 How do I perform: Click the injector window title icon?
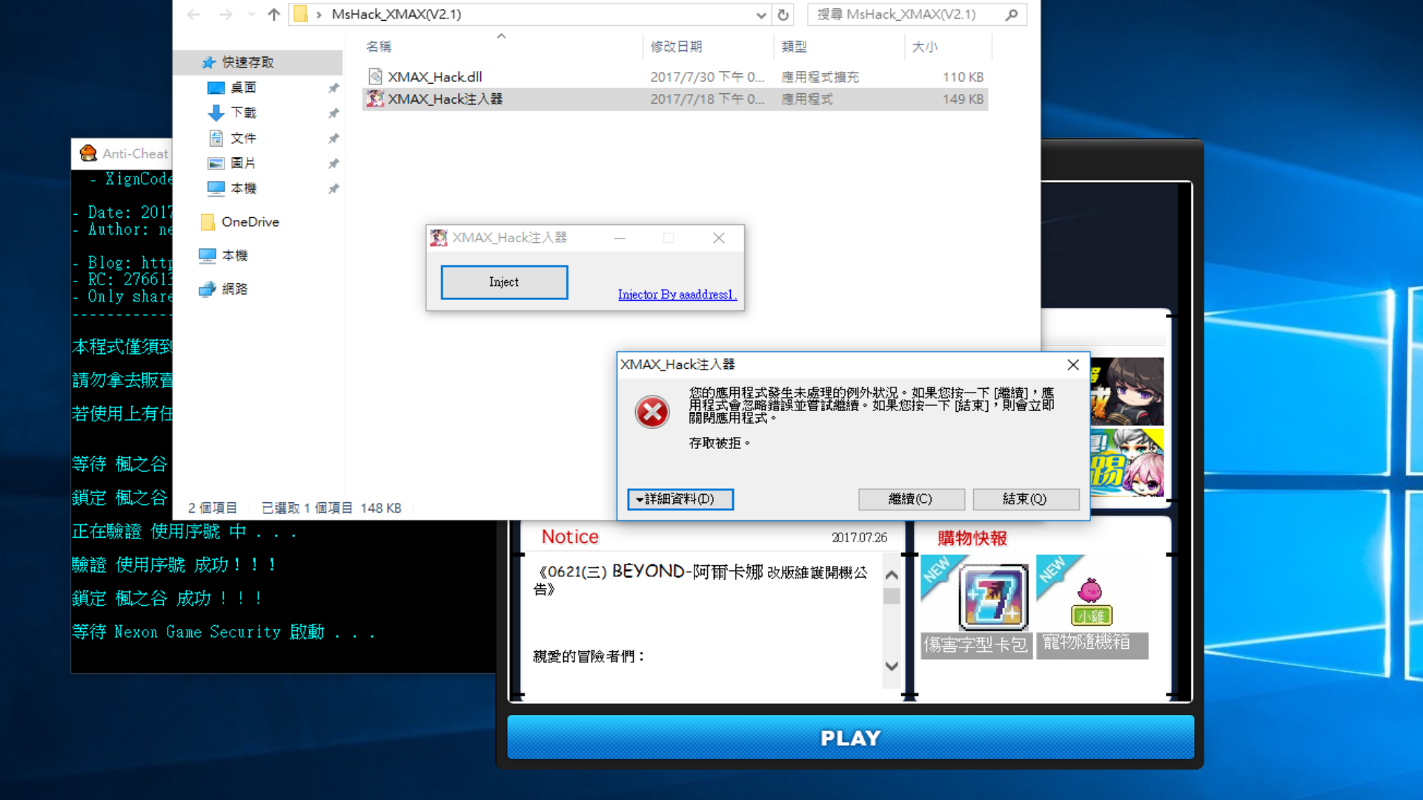point(439,238)
